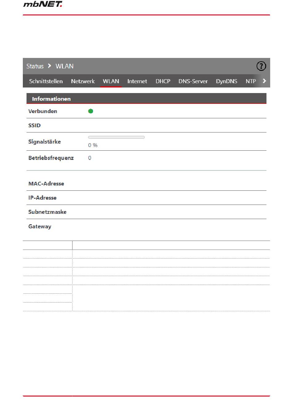This screenshot has height=419, width=293.
Task: Click the Verbunden label
Action: 43,111
